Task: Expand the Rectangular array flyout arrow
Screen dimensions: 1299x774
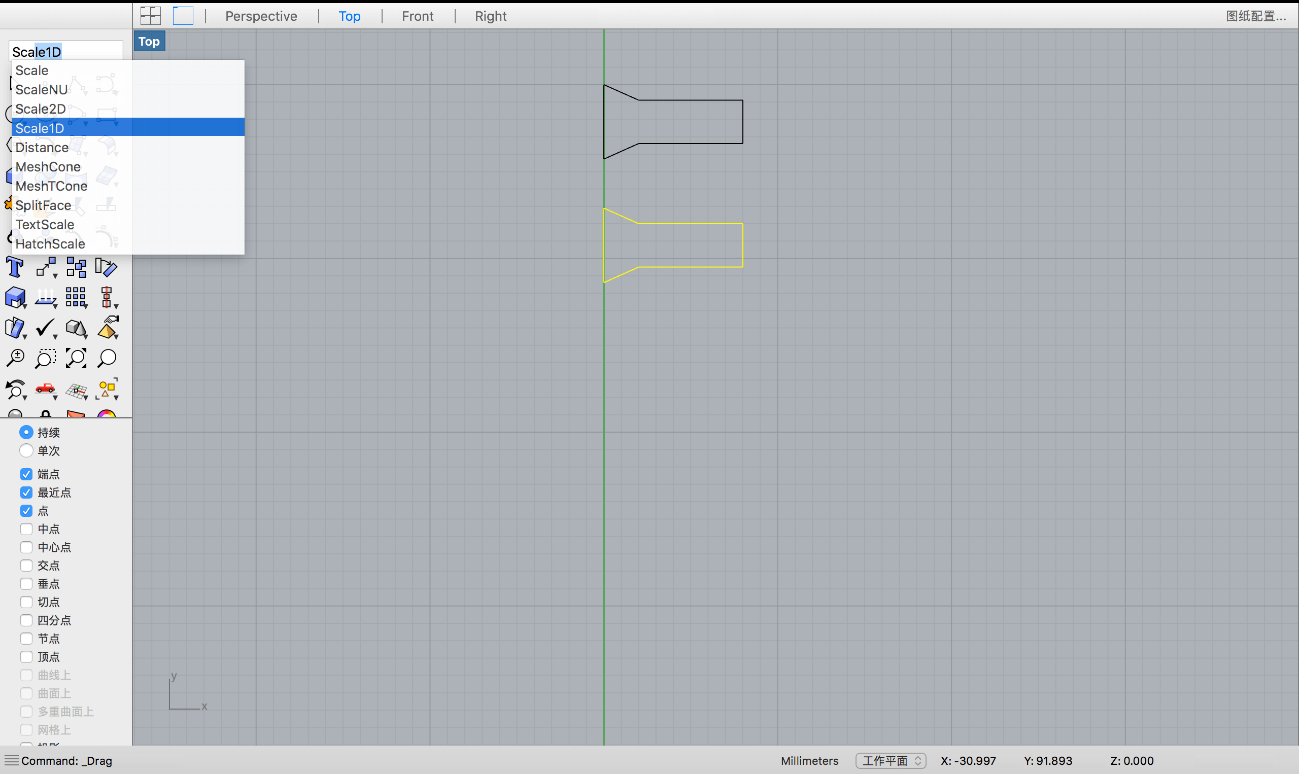Action: click(86, 306)
